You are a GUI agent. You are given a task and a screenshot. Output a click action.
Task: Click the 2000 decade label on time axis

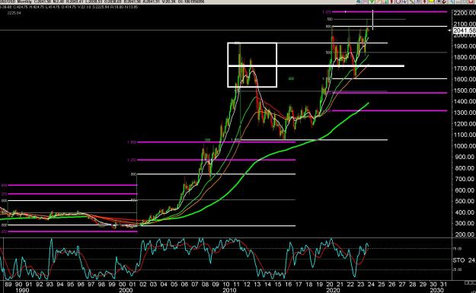pos(126,290)
